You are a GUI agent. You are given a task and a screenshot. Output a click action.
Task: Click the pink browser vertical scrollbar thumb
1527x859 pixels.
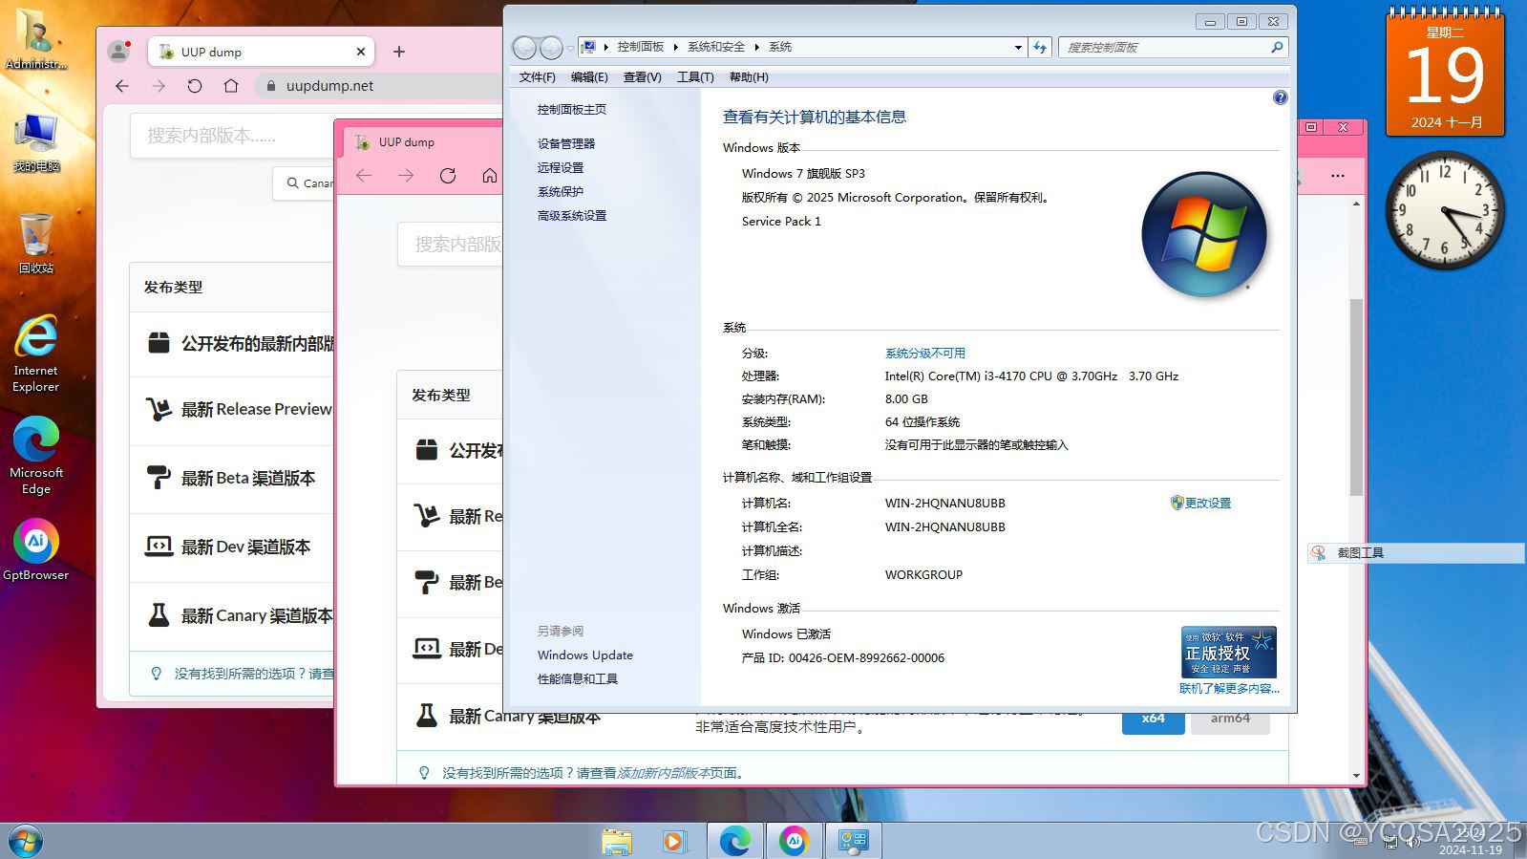tap(1356, 397)
